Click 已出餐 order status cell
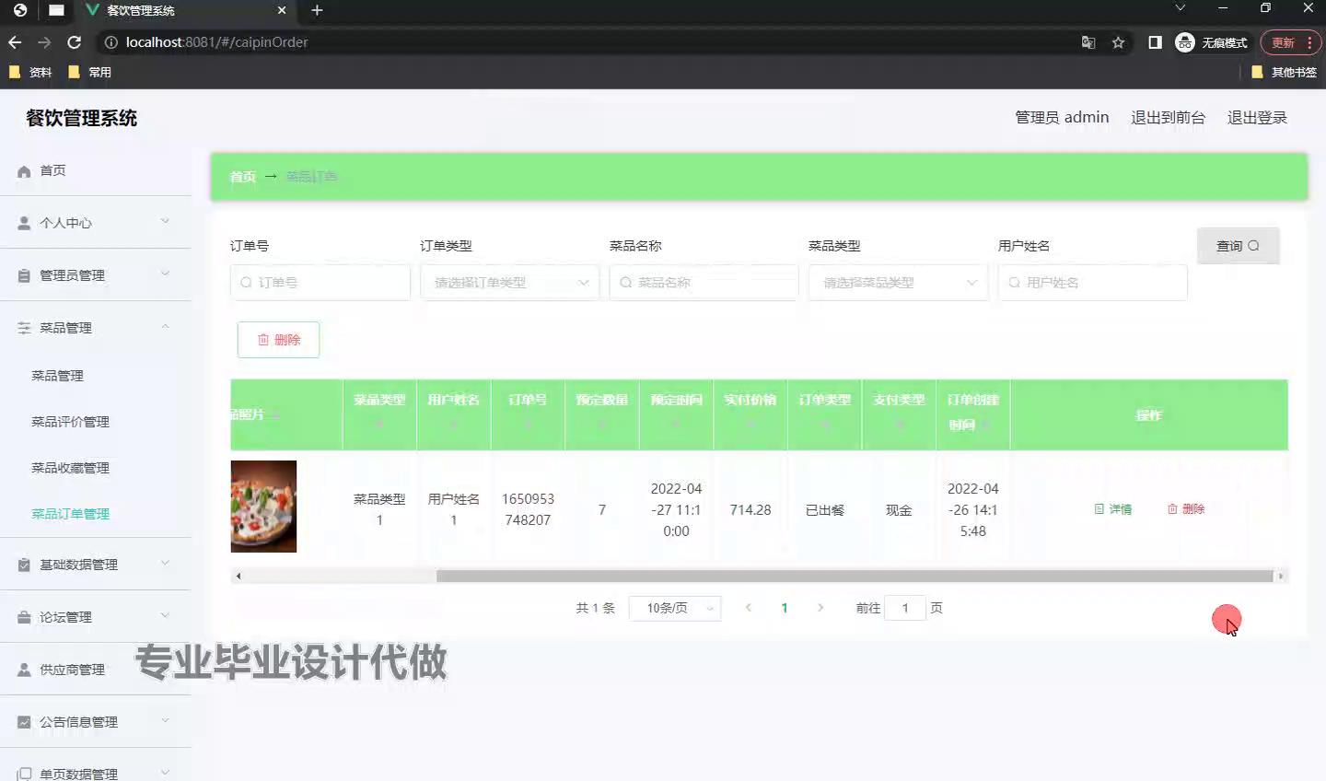The image size is (1326, 781). pyautogui.click(x=825, y=510)
